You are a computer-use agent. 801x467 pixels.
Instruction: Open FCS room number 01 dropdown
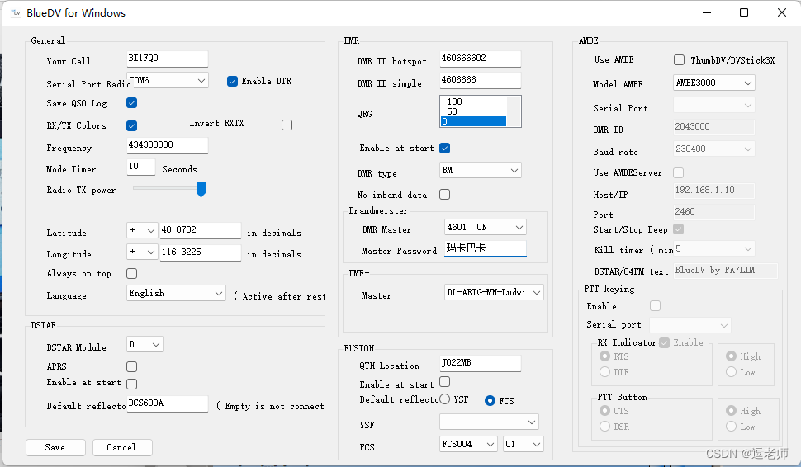click(x=524, y=444)
